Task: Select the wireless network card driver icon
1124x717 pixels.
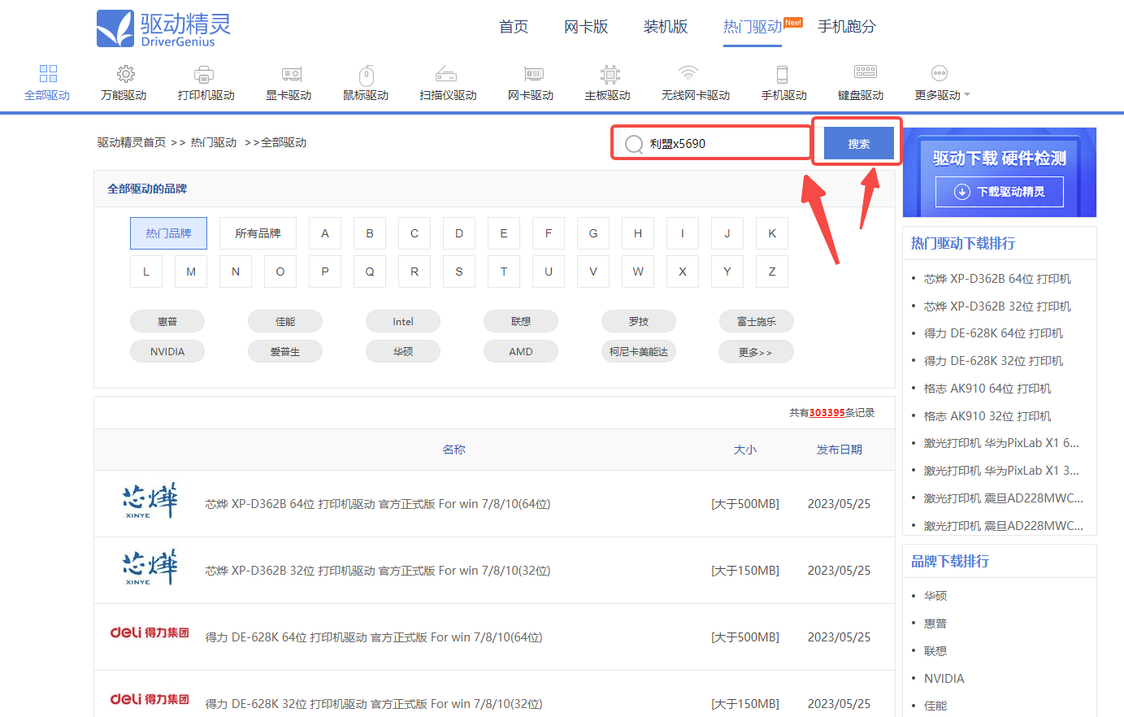Action: tap(689, 75)
